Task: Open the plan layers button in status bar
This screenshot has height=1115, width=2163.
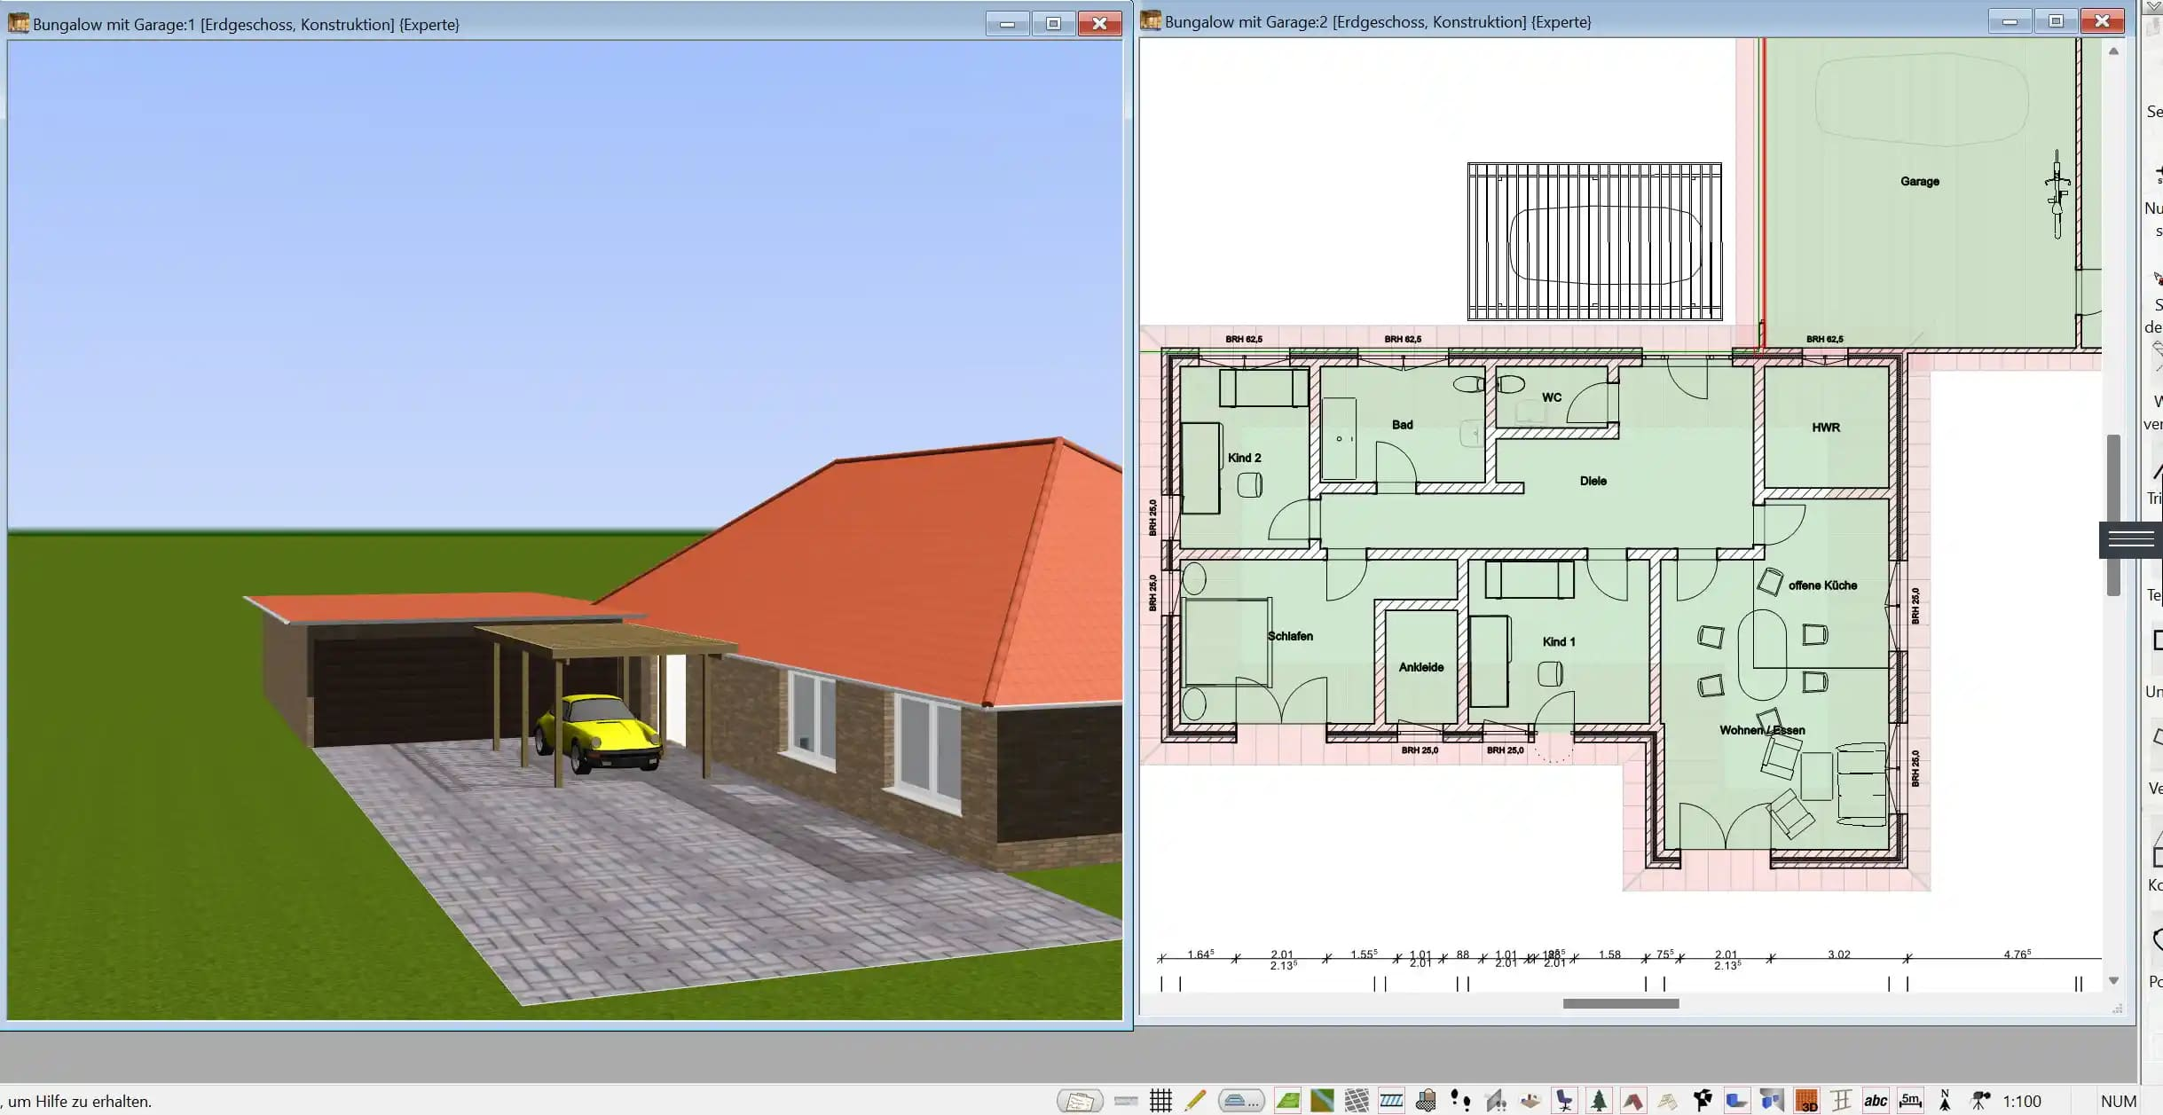Action: tap(1080, 1101)
